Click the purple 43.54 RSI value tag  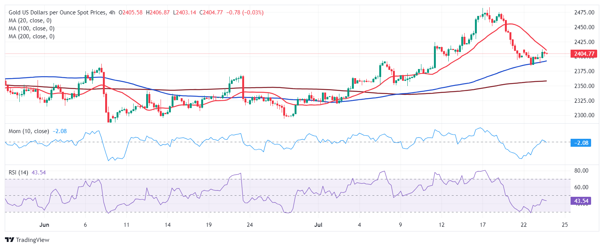pyautogui.click(x=581, y=201)
